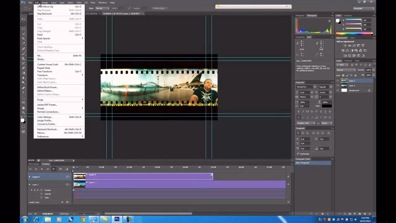
Task: Select the Lasso tool
Action: [x=24, y=28]
